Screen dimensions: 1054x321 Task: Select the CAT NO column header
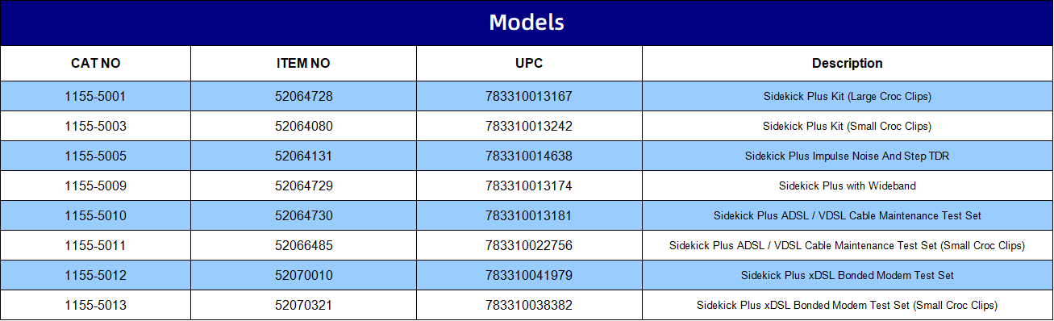(x=96, y=63)
